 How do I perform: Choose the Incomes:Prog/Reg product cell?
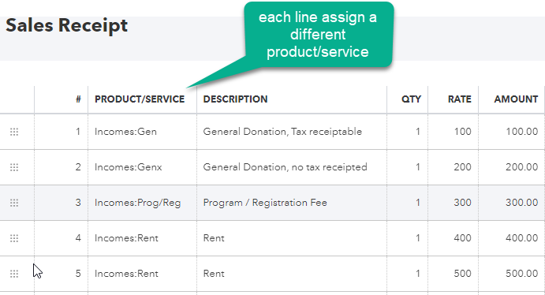coord(142,203)
